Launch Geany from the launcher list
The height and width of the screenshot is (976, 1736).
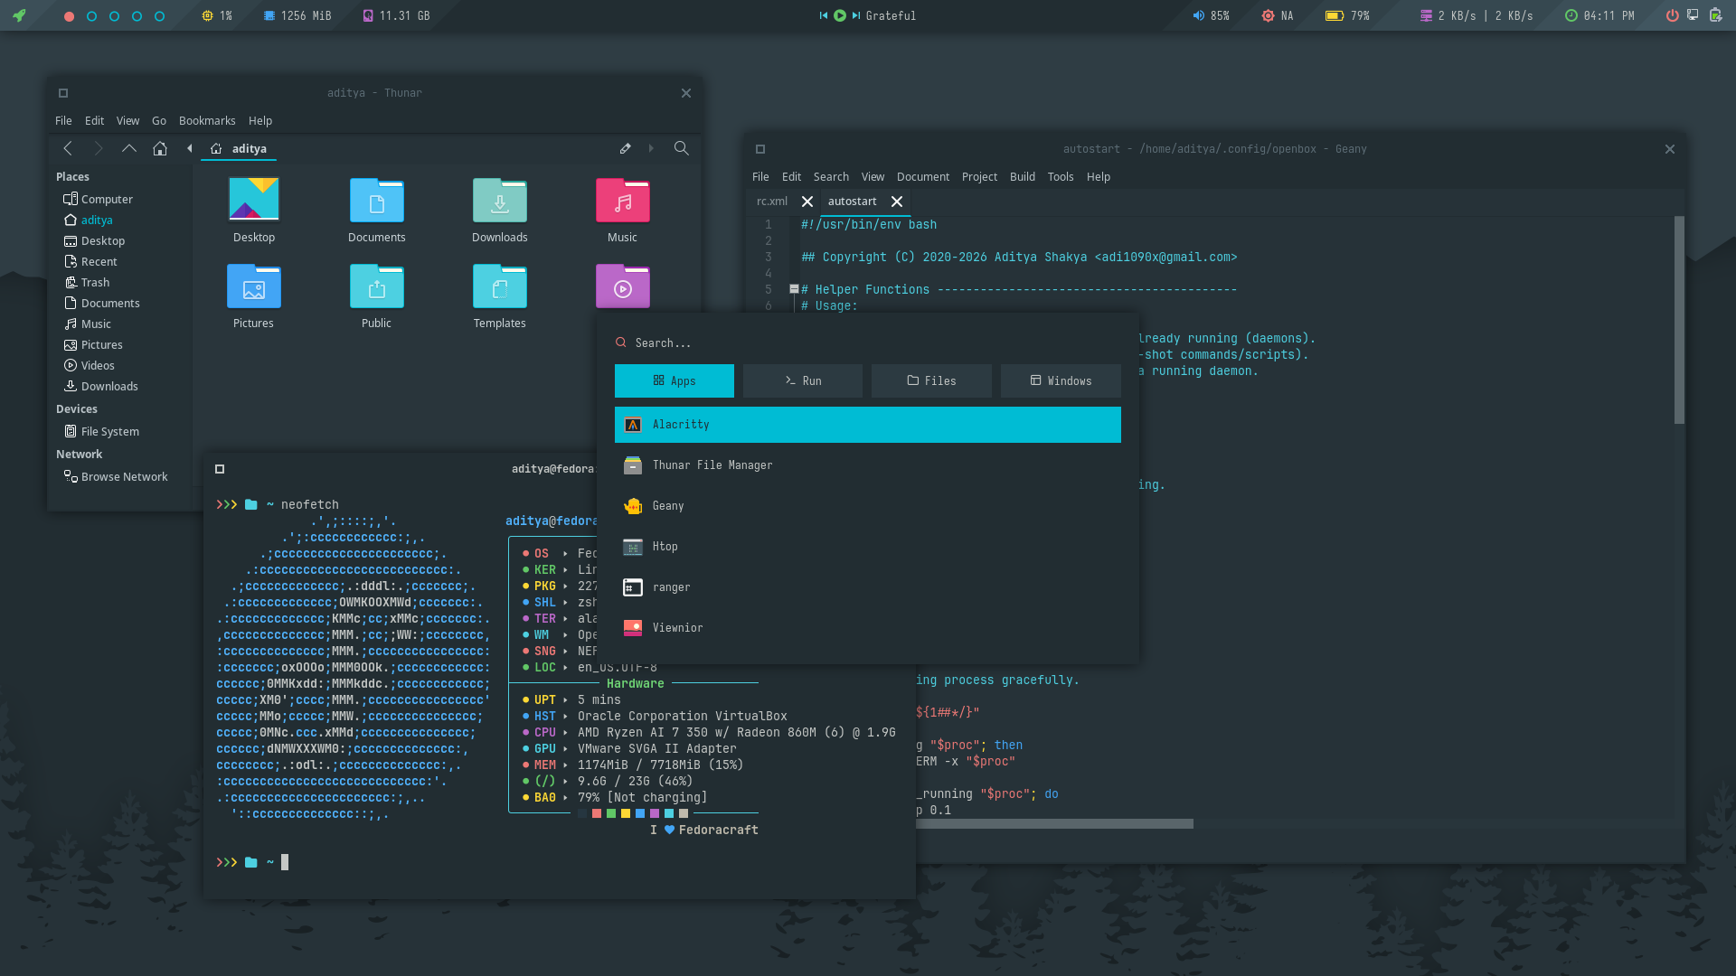tap(868, 506)
